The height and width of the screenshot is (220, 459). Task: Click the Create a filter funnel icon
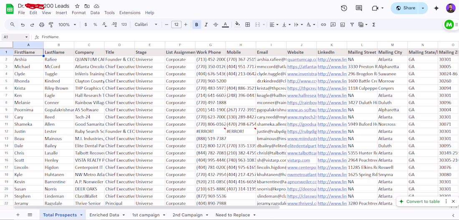352,25
